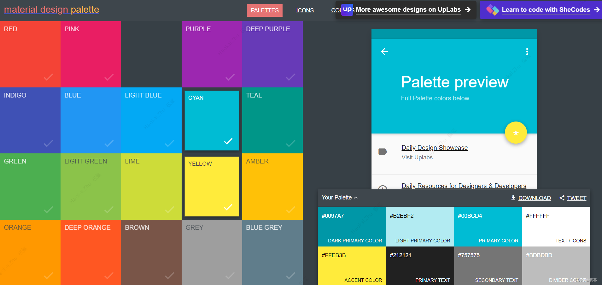This screenshot has width=602, height=285.
Task: Click the #00BCD4 primary color swatch
Action: coord(488,227)
